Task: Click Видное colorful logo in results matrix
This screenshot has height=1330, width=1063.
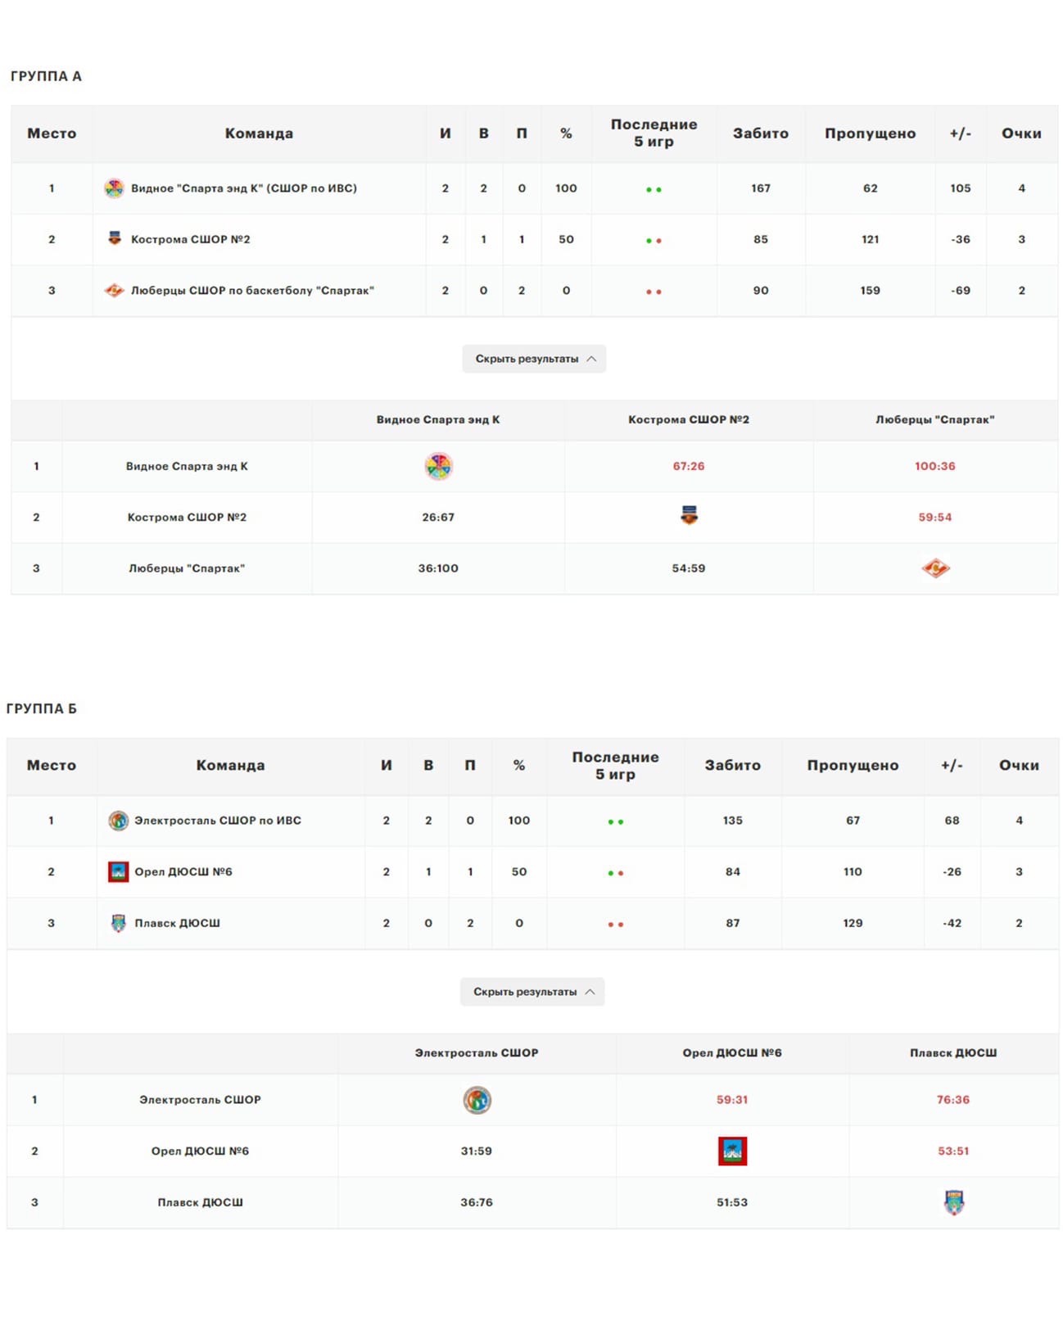Action: coord(438,466)
